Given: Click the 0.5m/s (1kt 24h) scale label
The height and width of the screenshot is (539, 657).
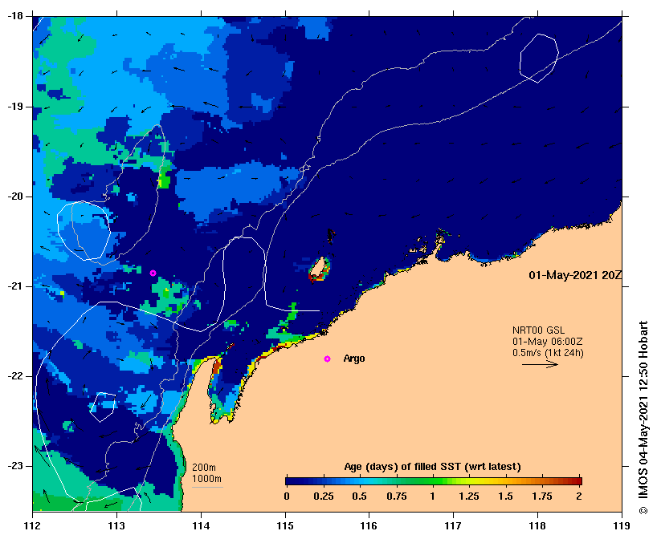Looking at the screenshot, I should [548, 353].
